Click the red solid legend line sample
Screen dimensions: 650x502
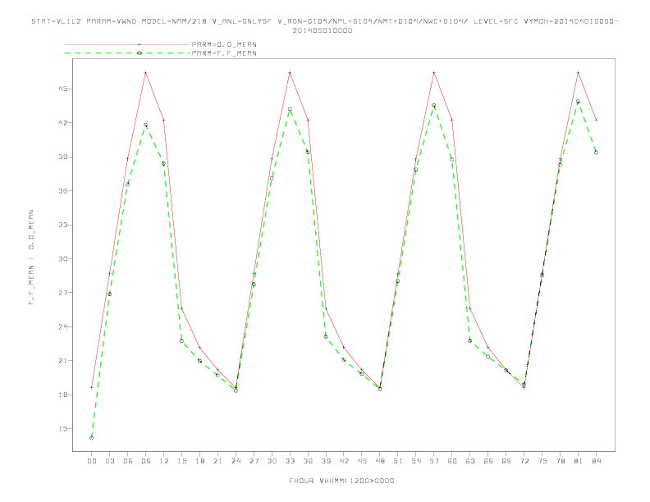[127, 44]
